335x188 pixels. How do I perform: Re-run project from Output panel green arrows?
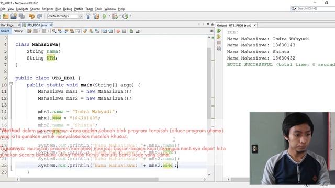[x=219, y=31]
